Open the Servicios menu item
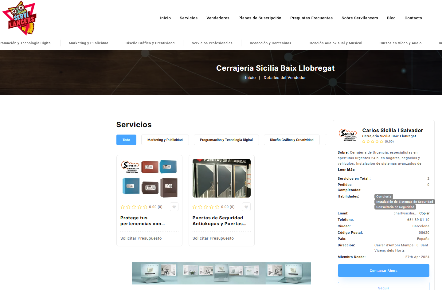 (x=189, y=18)
